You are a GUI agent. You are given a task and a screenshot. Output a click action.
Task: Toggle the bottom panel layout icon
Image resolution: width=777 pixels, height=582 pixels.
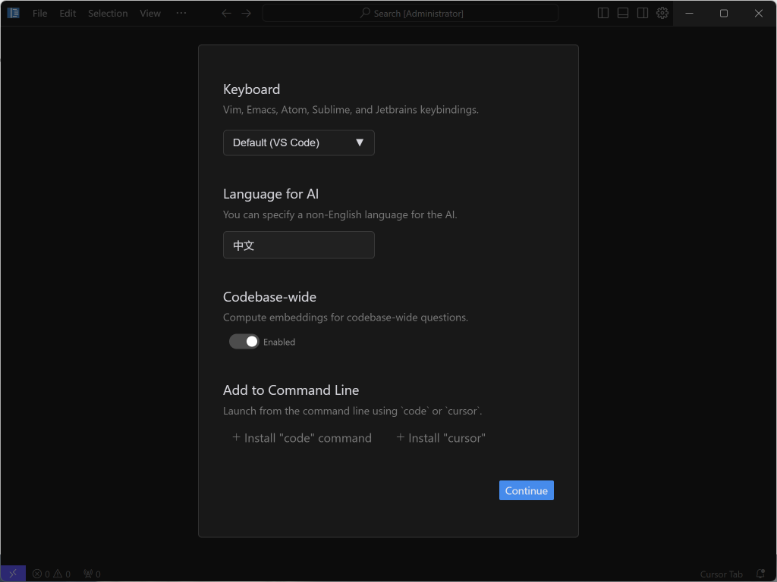(622, 13)
